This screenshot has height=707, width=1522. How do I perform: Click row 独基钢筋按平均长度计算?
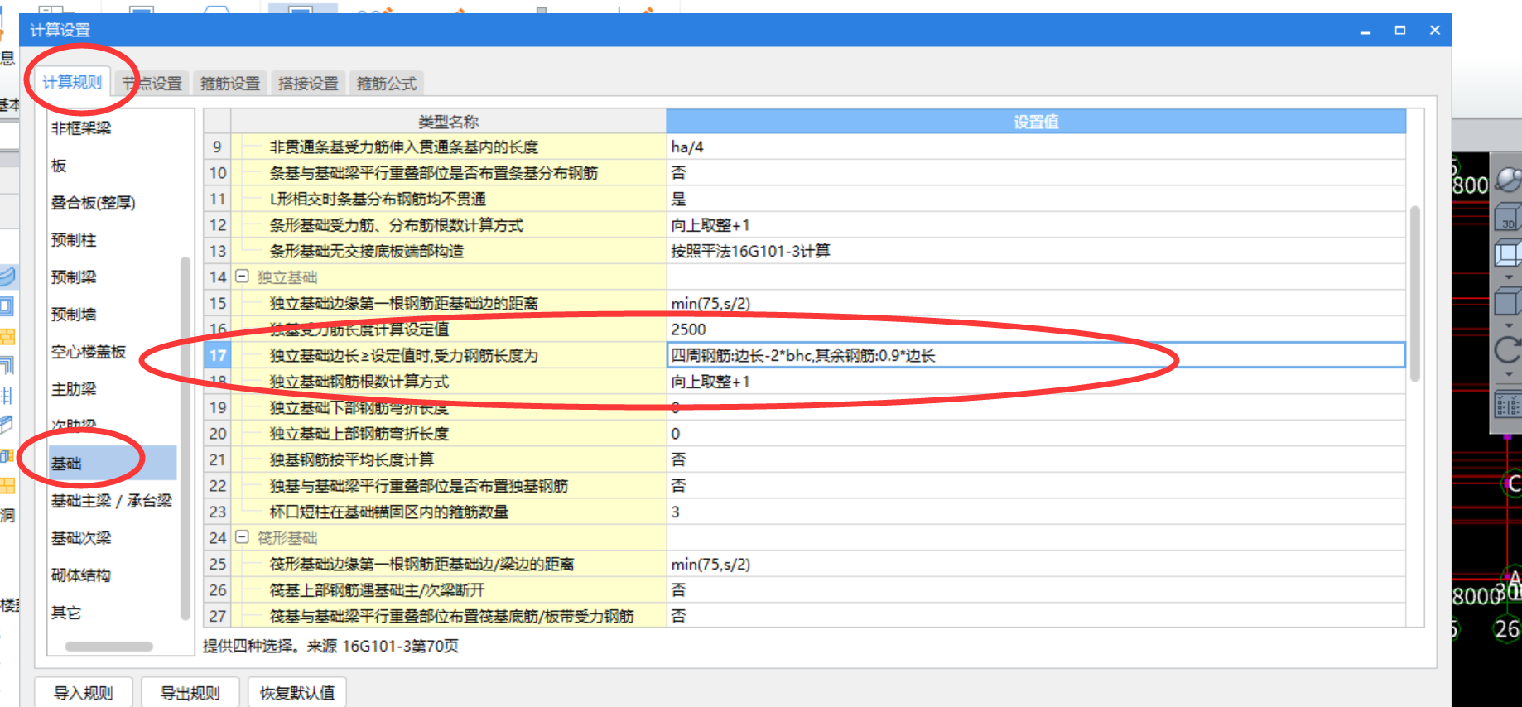tap(448, 459)
